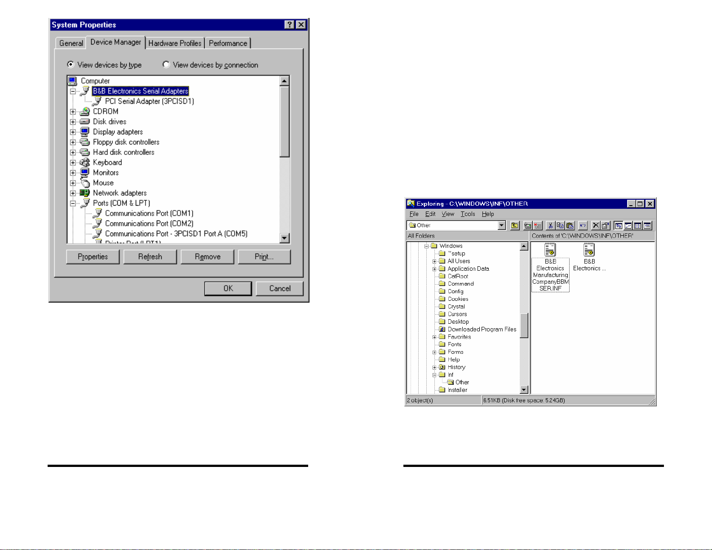Click the Display adapters icon
The image size is (712, 550).
84,132
